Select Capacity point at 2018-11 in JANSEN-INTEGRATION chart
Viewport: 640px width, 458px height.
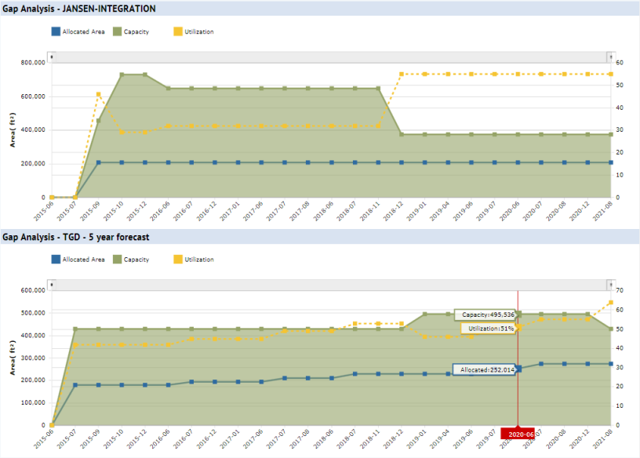(378, 88)
